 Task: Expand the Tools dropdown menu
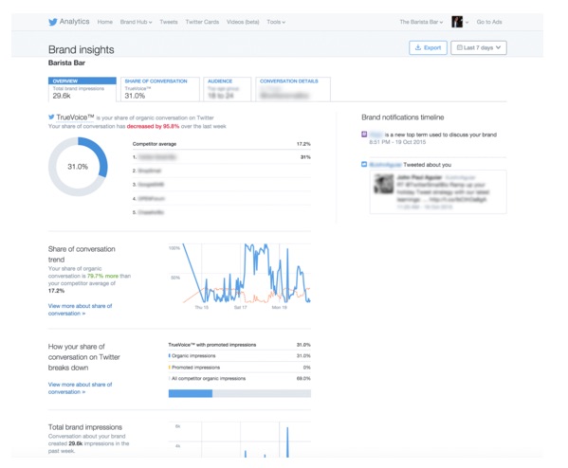click(276, 22)
